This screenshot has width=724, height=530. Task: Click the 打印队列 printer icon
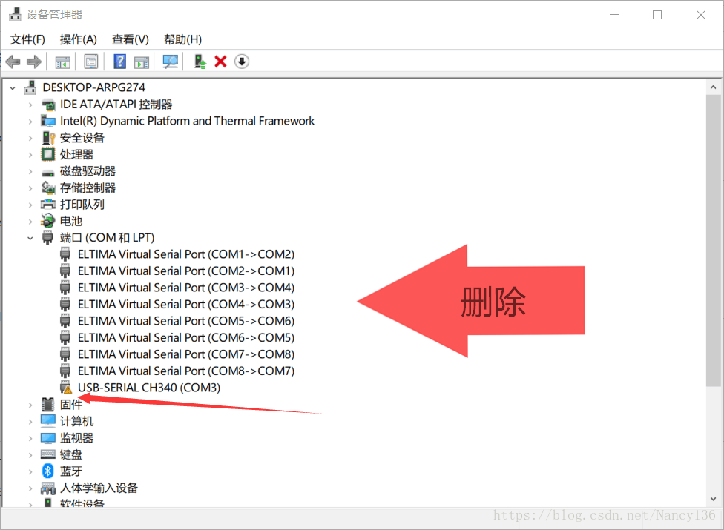(x=48, y=205)
